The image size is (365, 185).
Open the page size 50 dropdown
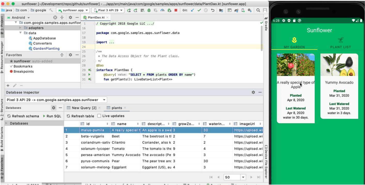[x=243, y=177]
